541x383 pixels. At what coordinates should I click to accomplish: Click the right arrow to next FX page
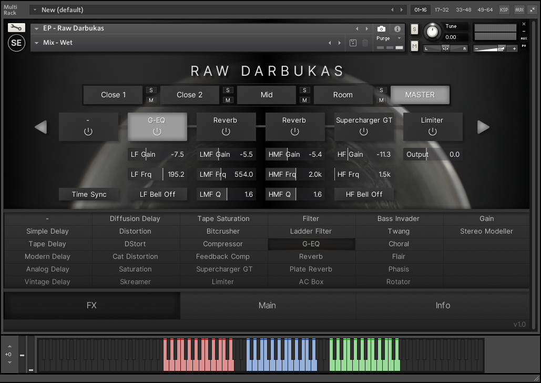(x=483, y=127)
